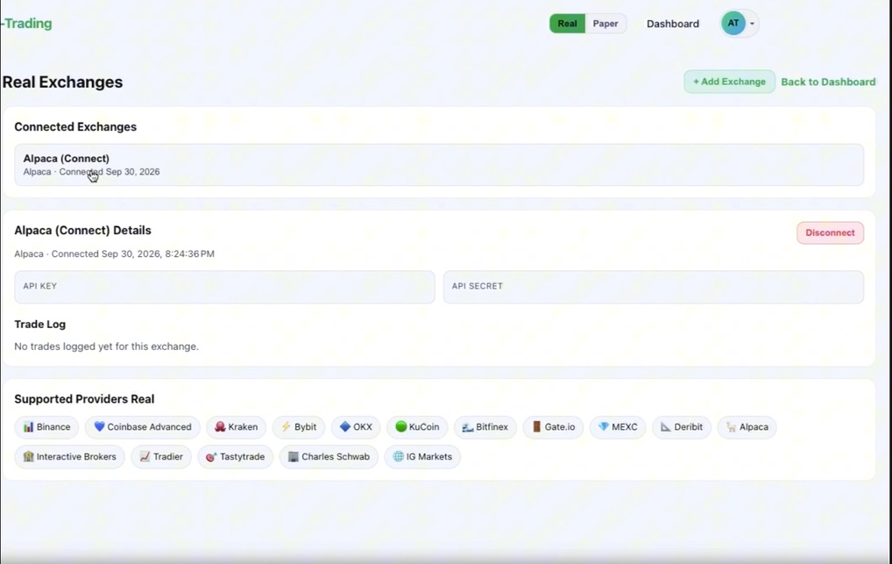Click the Interactive Brokers bank icon

click(x=28, y=456)
